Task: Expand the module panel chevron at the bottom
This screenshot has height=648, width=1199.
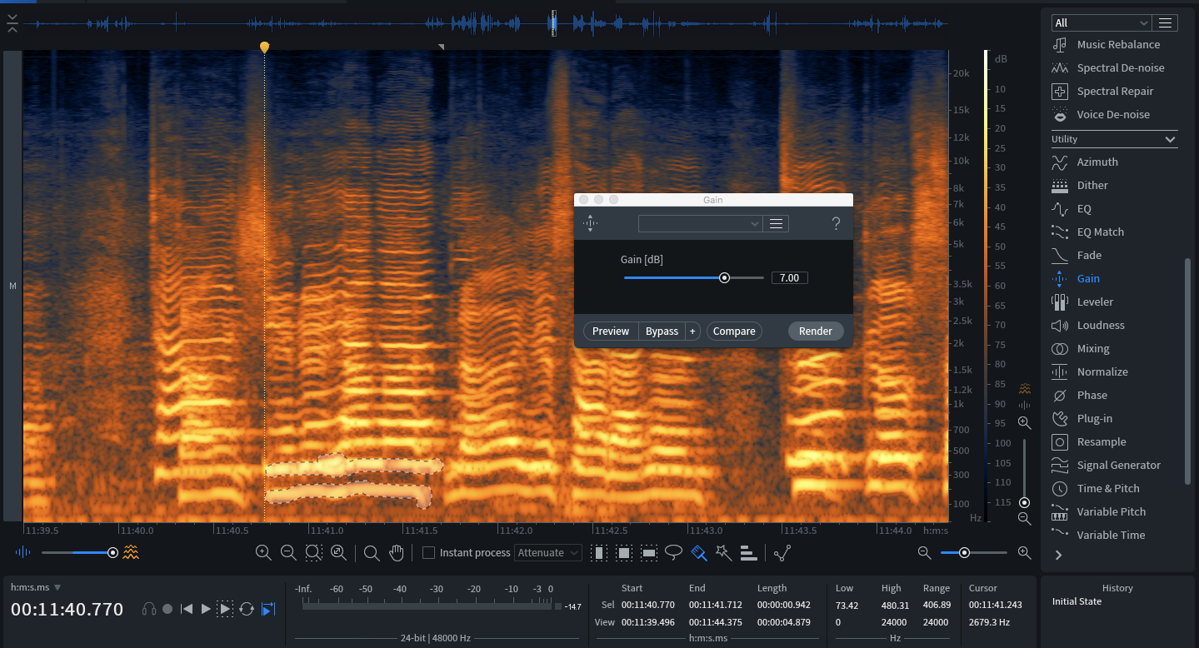Action: [x=1059, y=555]
